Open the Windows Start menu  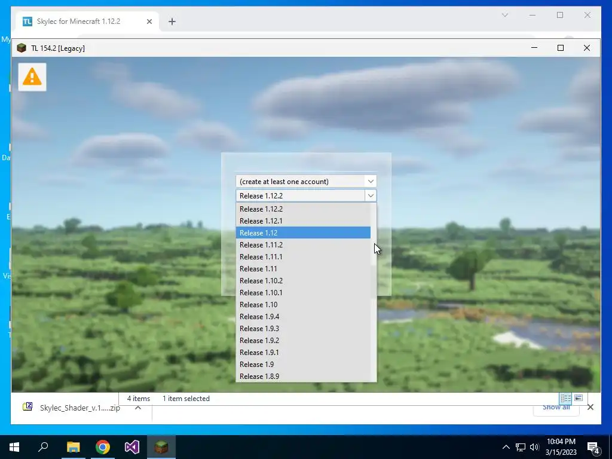coord(14,447)
